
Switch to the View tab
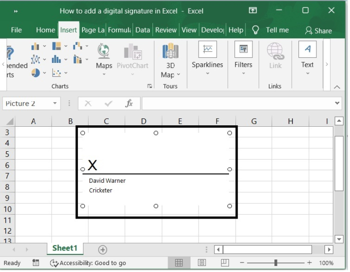pos(189,30)
